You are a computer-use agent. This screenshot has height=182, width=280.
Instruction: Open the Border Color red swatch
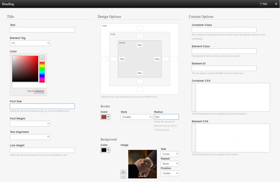coord(105,117)
